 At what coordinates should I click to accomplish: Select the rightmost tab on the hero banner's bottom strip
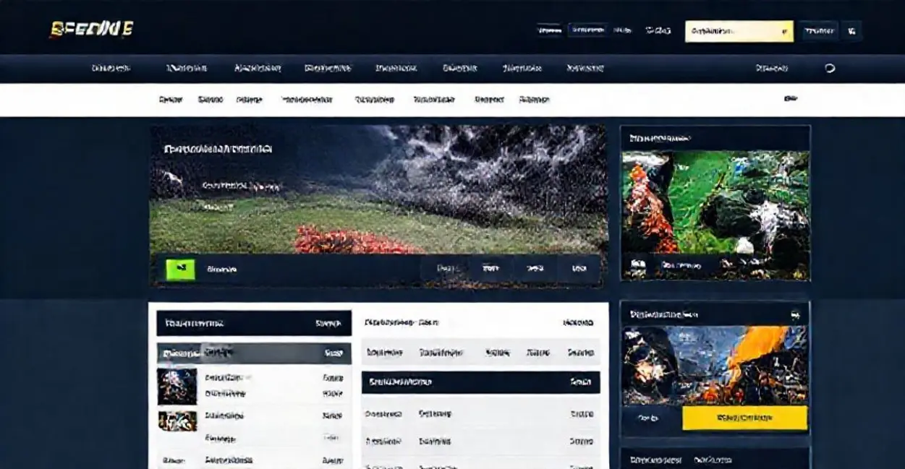point(578,268)
